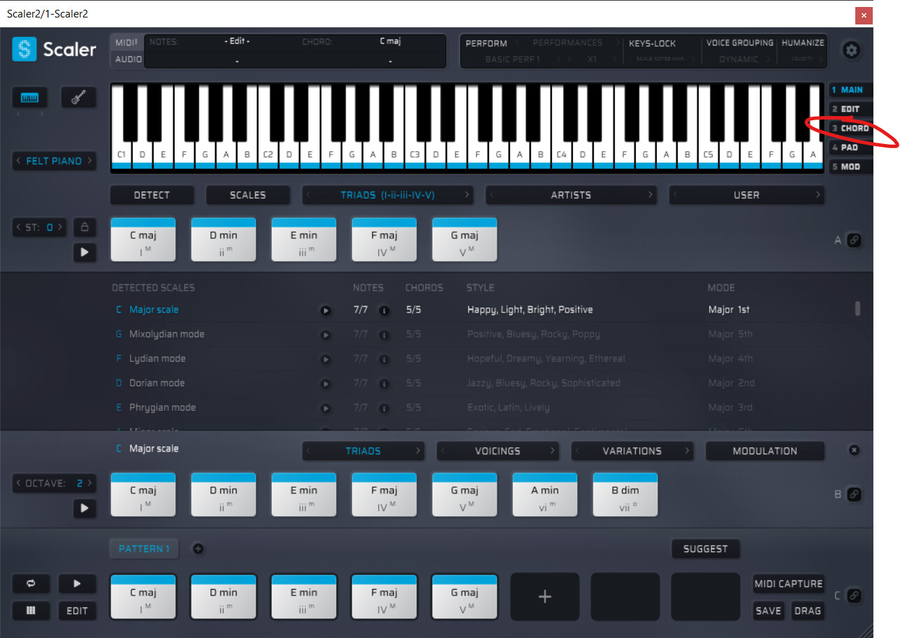Open the VOICINGS dropdown
This screenshot has width=900, height=638.
tap(498, 451)
